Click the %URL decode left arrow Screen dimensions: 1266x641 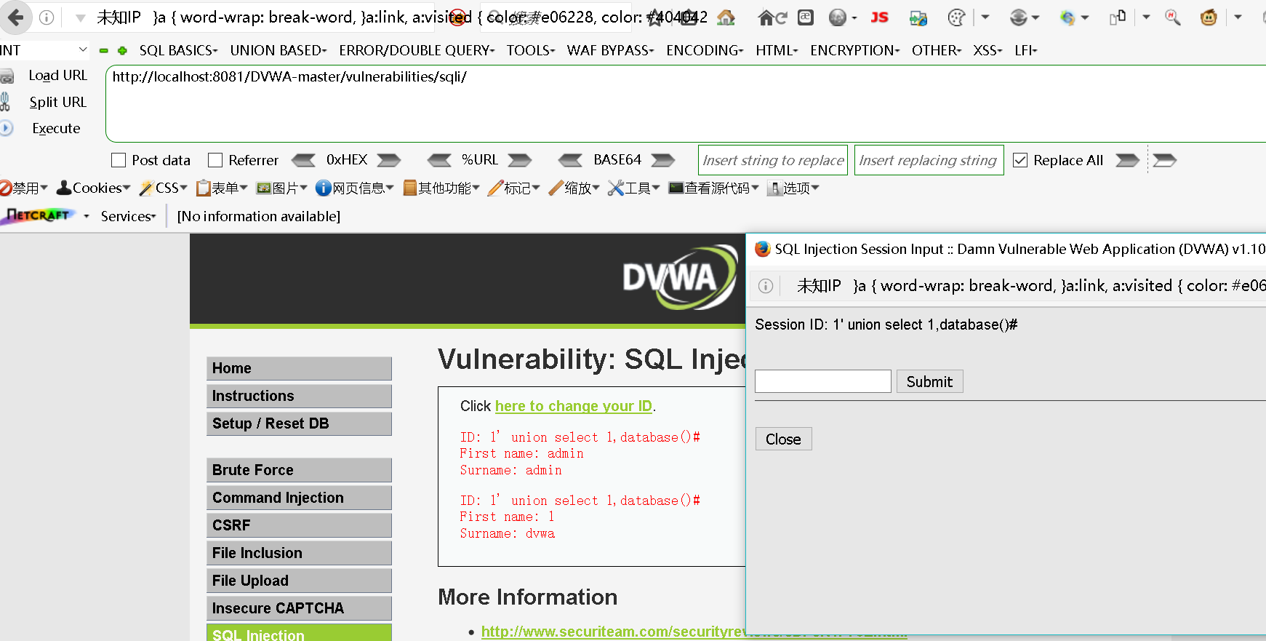click(439, 160)
